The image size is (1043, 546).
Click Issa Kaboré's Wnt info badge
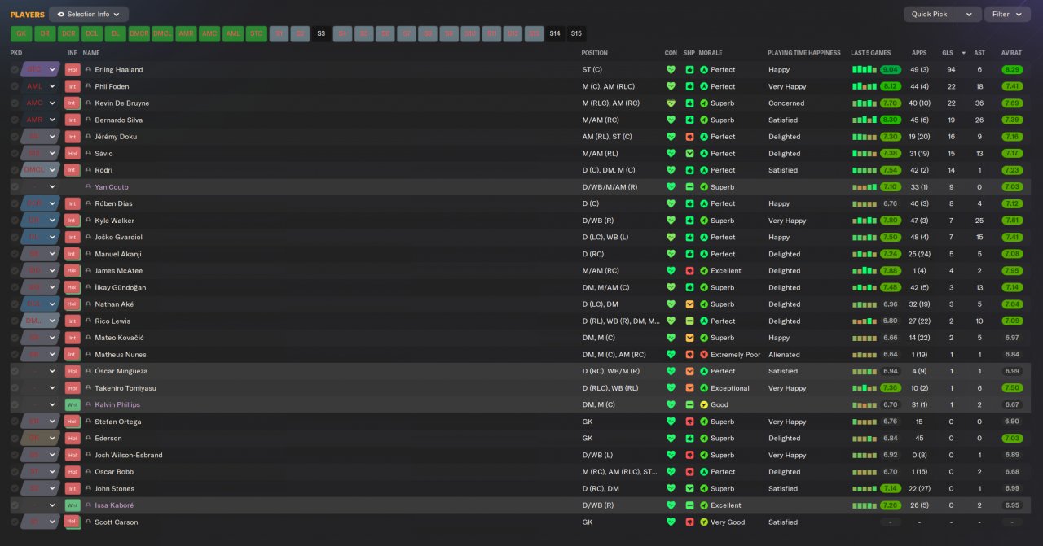73,505
